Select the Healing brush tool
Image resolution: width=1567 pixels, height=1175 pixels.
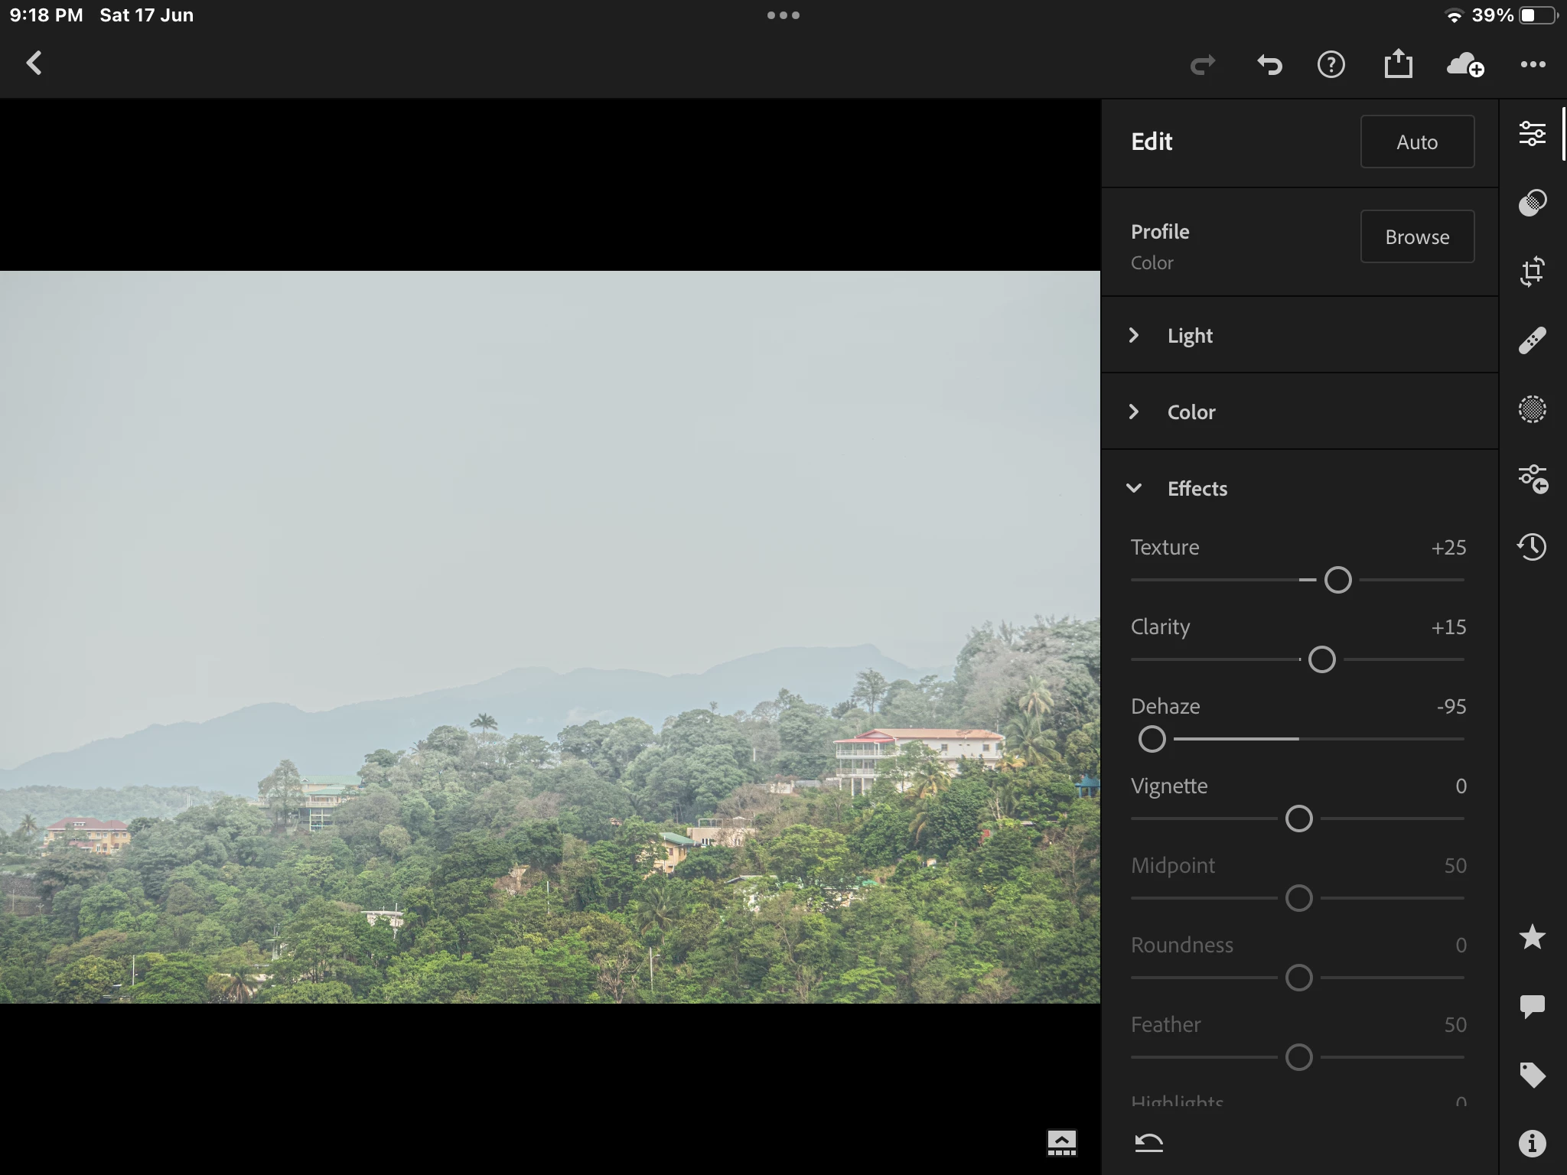1532,340
